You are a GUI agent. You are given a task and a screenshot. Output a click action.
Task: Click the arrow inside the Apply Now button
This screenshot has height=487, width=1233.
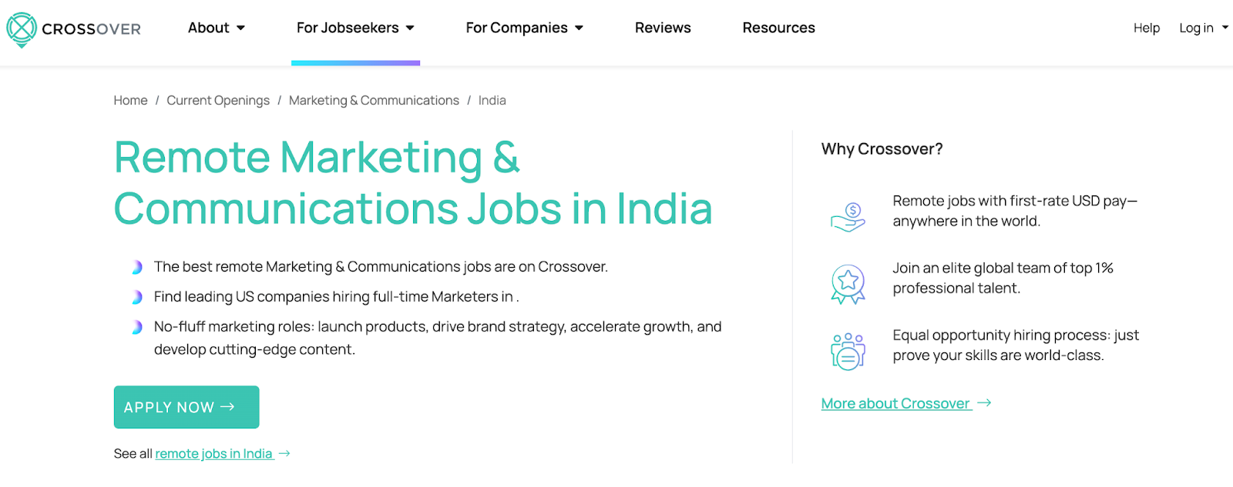tap(227, 407)
